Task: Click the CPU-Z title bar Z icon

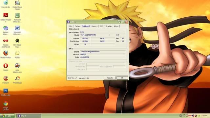Action: (x=68, y=22)
